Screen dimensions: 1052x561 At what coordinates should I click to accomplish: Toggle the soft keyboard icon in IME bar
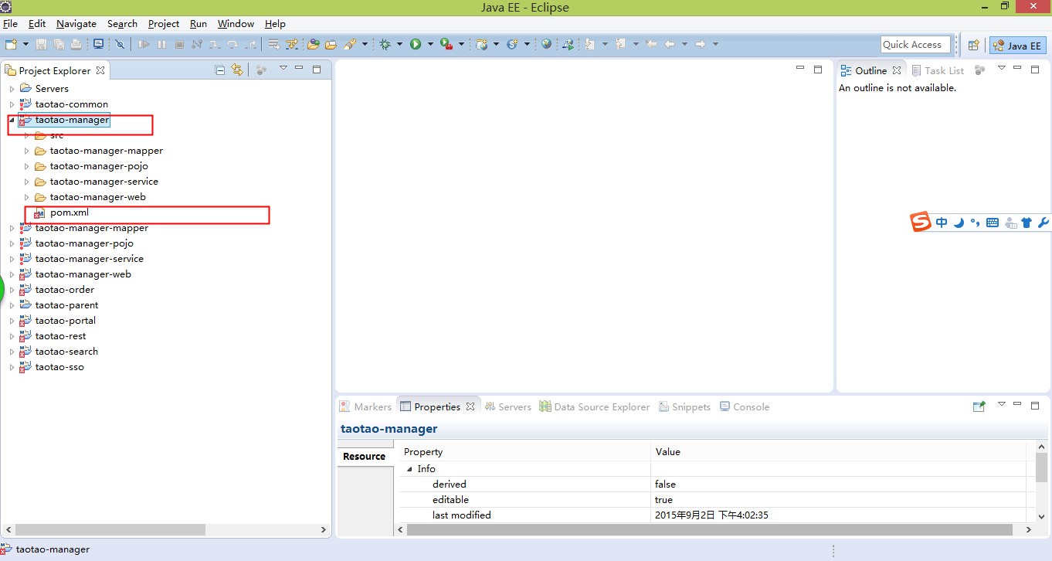pyautogui.click(x=993, y=223)
